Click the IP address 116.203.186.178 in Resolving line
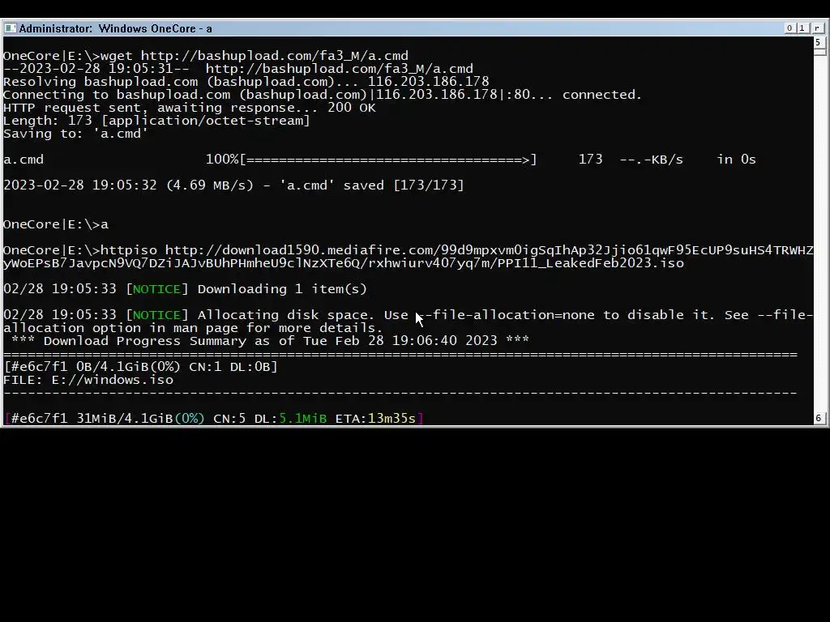 pos(428,82)
